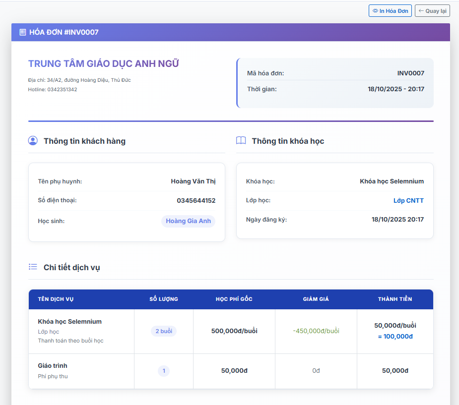459x405 pixels.
Task: Click the phone number 0345644152
Action: coord(196,201)
